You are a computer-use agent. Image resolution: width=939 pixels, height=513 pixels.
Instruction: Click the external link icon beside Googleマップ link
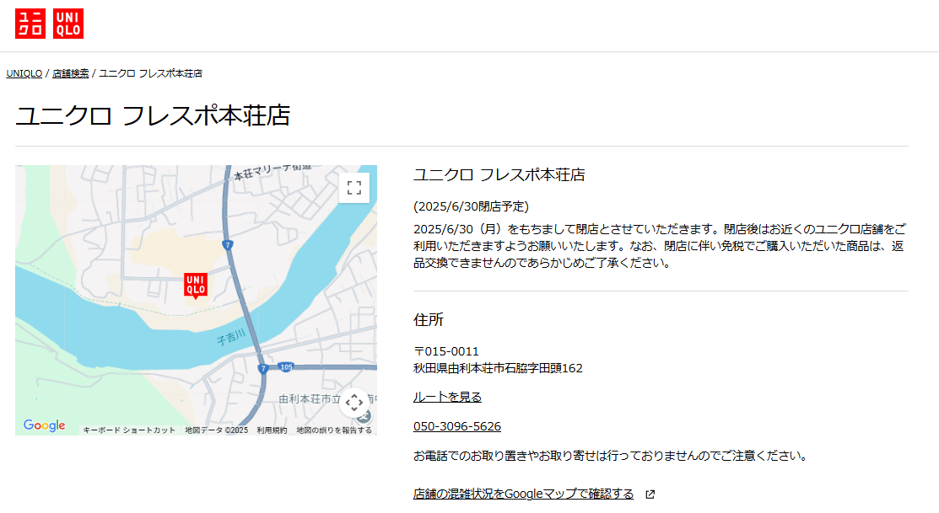[650, 494]
